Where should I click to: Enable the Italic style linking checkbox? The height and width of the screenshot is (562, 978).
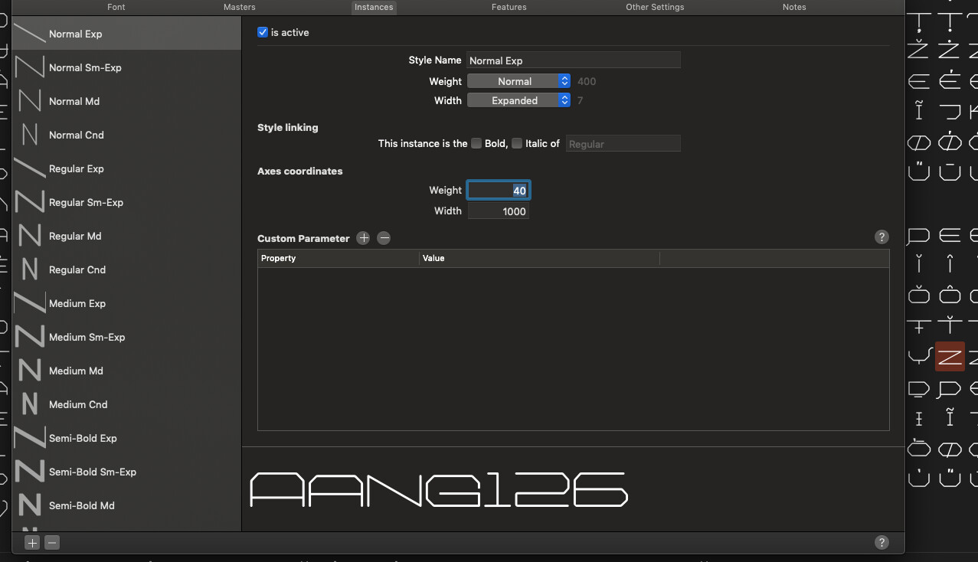click(x=517, y=143)
